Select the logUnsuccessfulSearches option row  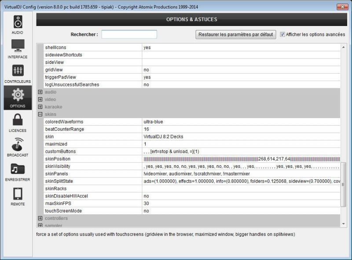pyautogui.click(x=192, y=85)
